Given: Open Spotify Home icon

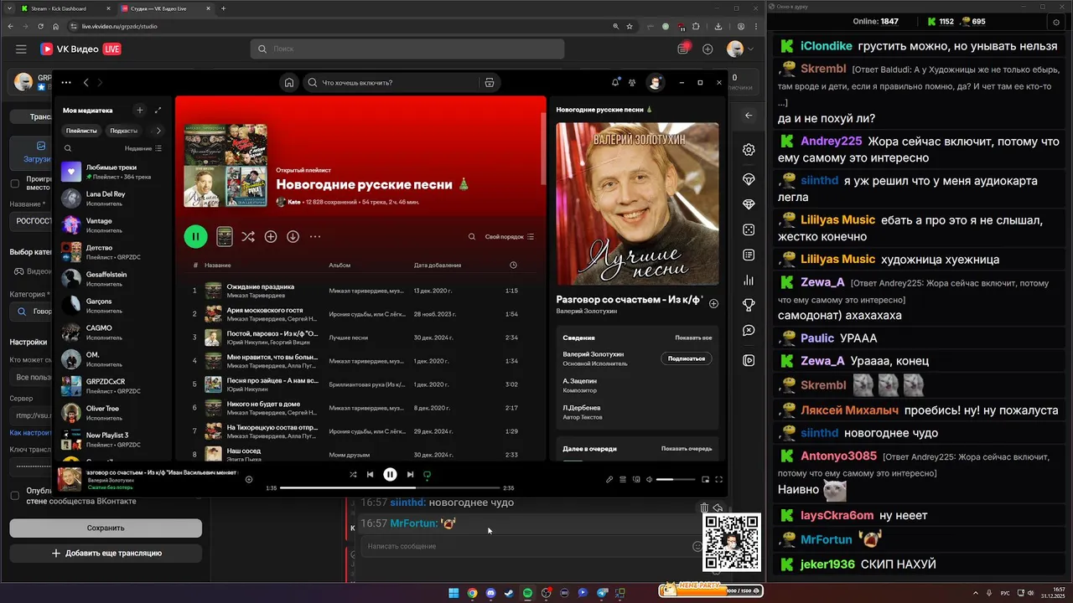Looking at the screenshot, I should (x=289, y=82).
